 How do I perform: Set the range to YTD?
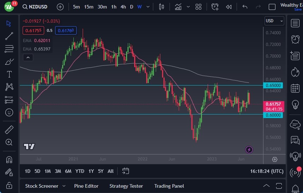coord(80,171)
